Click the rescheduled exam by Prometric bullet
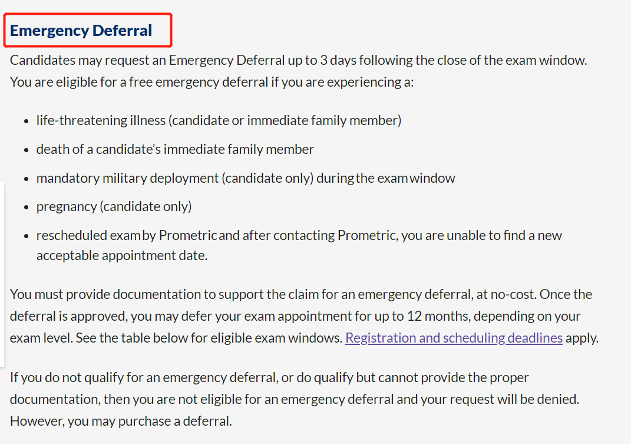The height and width of the screenshot is (444, 631). (299, 235)
